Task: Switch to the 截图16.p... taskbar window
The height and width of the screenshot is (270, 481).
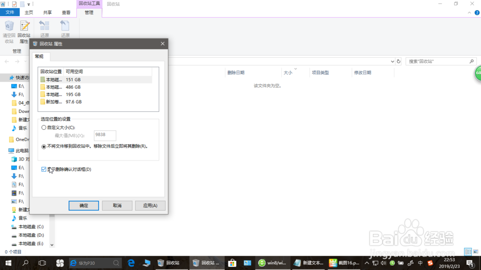Action: tap(344, 263)
